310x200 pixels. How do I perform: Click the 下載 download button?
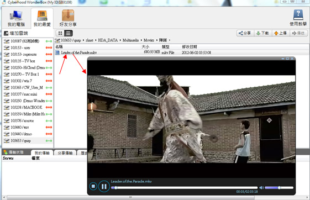click(x=262, y=33)
